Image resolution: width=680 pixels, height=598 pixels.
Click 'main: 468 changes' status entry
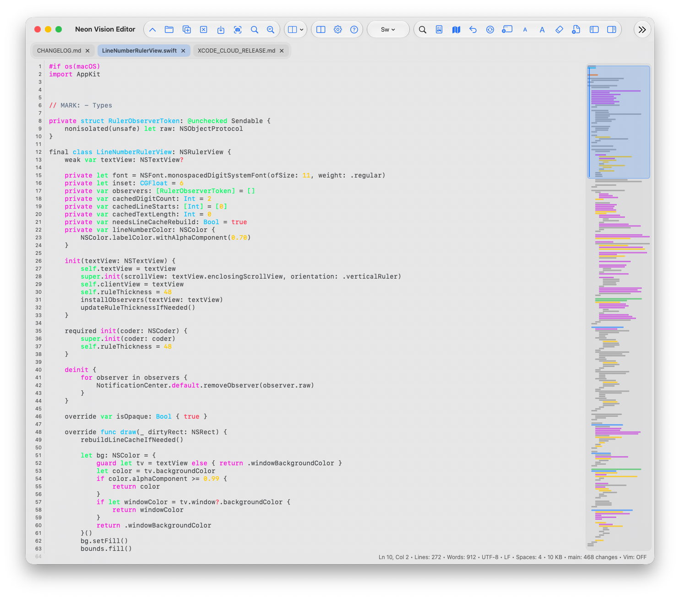[x=593, y=557]
